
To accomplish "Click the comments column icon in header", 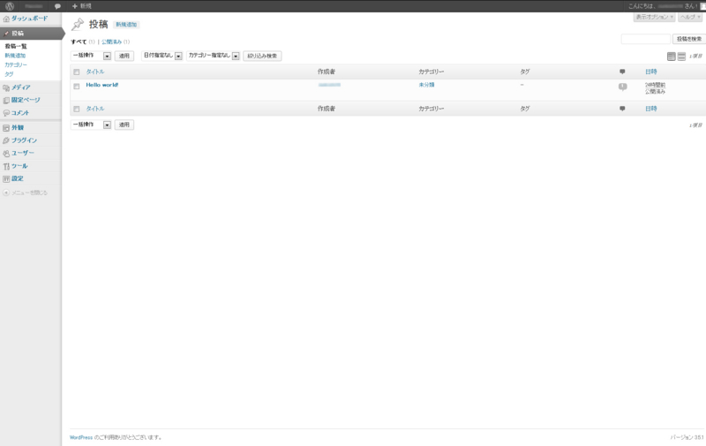I will (622, 72).
